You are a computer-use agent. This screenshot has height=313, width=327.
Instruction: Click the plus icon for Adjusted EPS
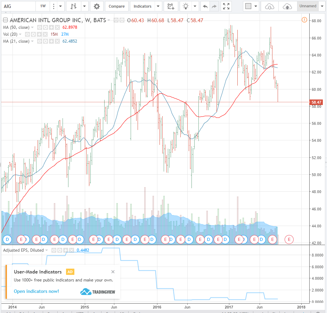(65, 250)
